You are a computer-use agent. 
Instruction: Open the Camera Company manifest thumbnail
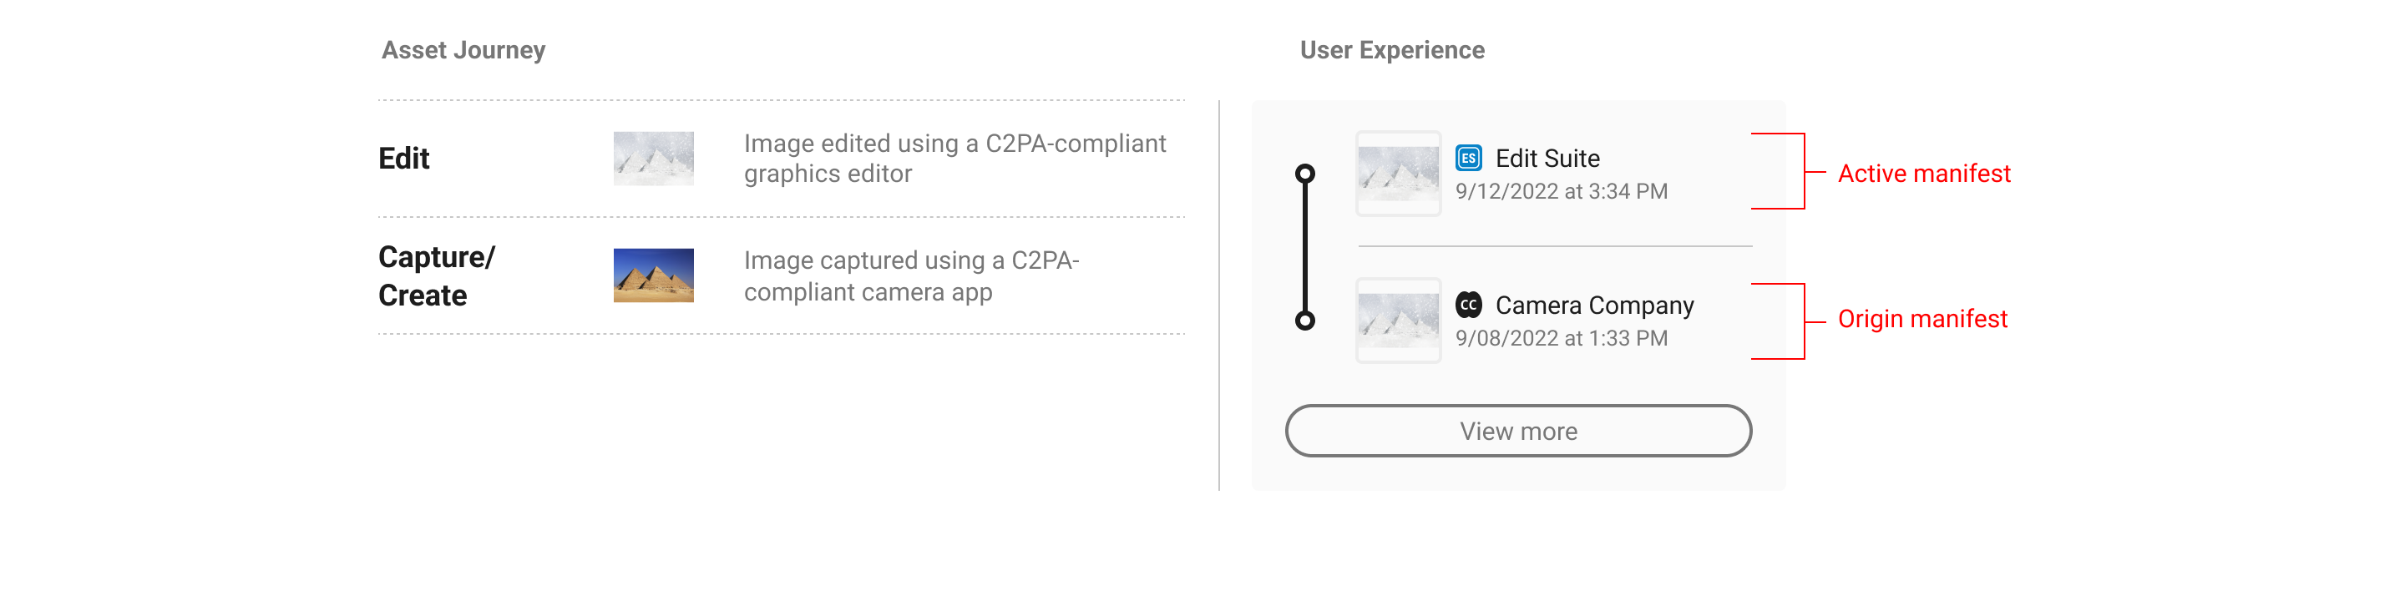(x=1398, y=321)
